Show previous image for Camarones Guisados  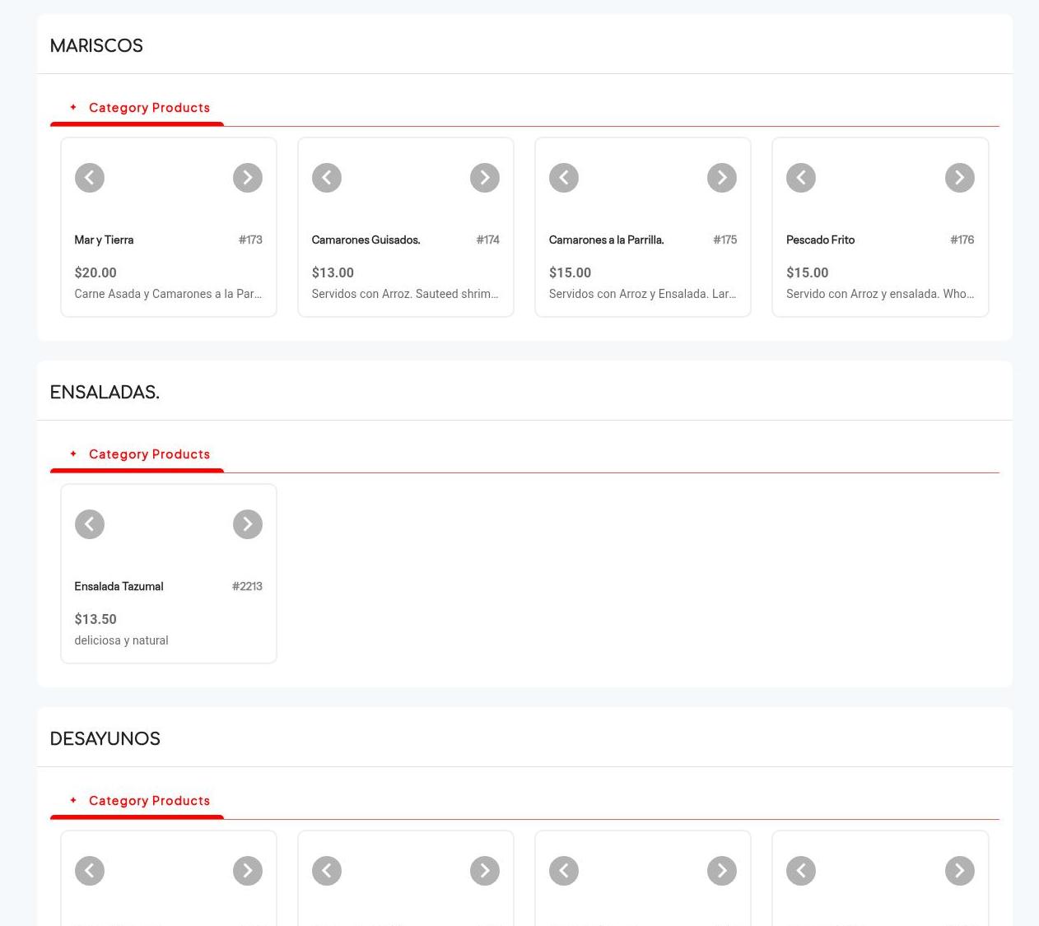click(x=327, y=178)
